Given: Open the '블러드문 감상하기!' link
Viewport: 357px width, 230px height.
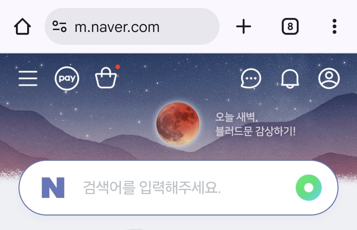Looking at the screenshot, I should coord(256,131).
